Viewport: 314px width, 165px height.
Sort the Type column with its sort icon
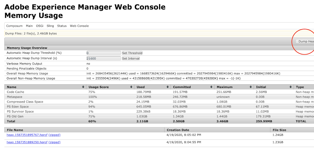(312, 87)
